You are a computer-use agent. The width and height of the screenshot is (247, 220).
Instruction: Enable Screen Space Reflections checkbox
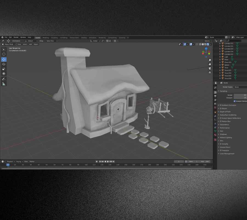coord(221,118)
